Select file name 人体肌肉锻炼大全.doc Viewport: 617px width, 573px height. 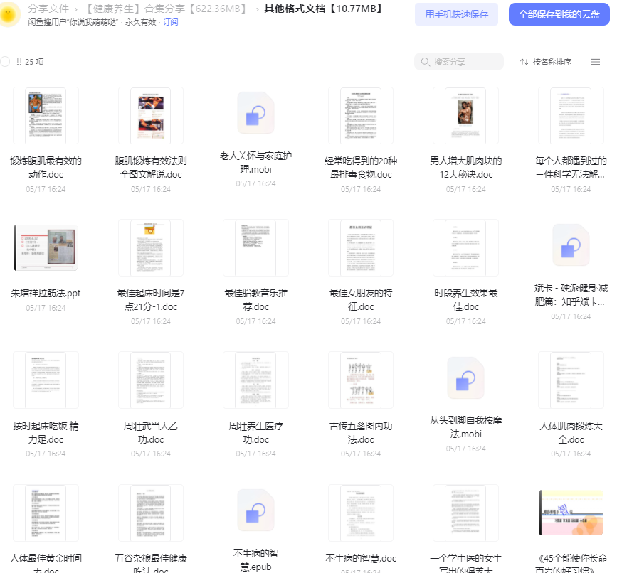coord(571,433)
